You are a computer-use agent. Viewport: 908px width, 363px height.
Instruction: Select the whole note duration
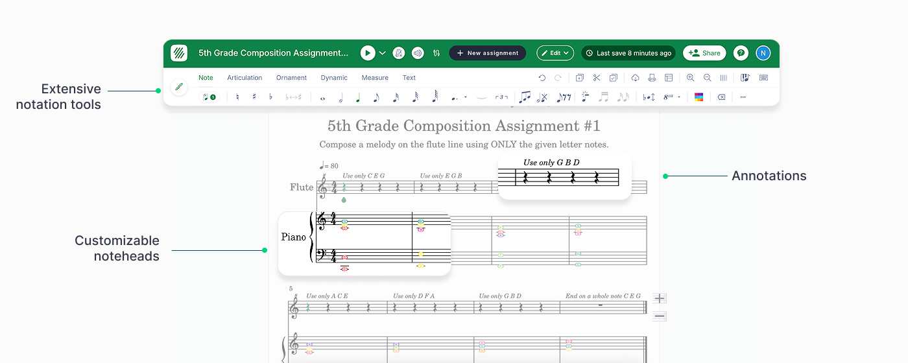click(322, 98)
